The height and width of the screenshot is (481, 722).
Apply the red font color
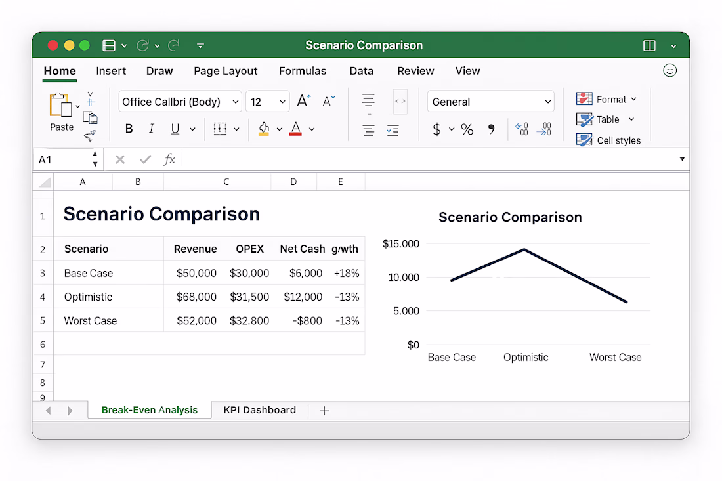coord(295,129)
